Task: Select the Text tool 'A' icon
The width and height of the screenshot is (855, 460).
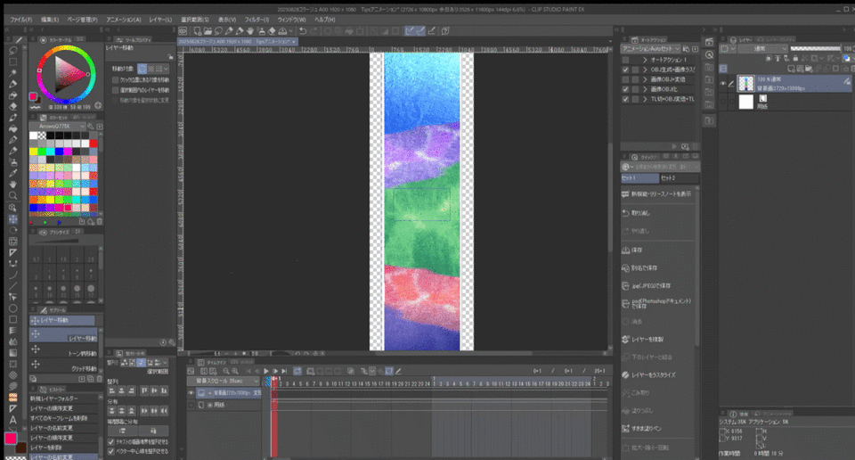Action: click(x=13, y=420)
